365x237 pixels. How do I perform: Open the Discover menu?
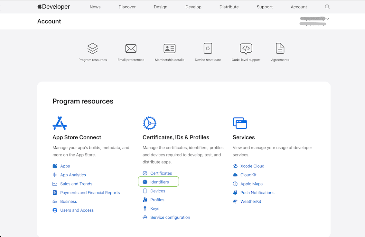point(127,7)
